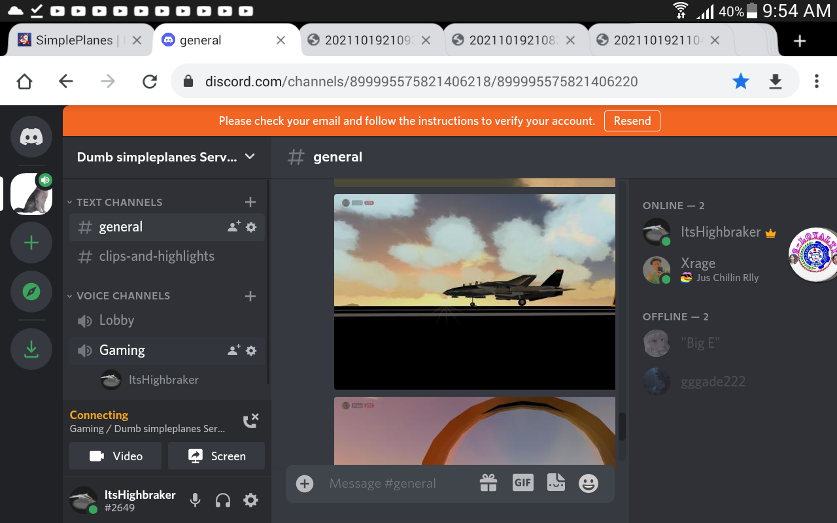Go back in browser
This screenshot has height=523, width=837.
[66, 81]
